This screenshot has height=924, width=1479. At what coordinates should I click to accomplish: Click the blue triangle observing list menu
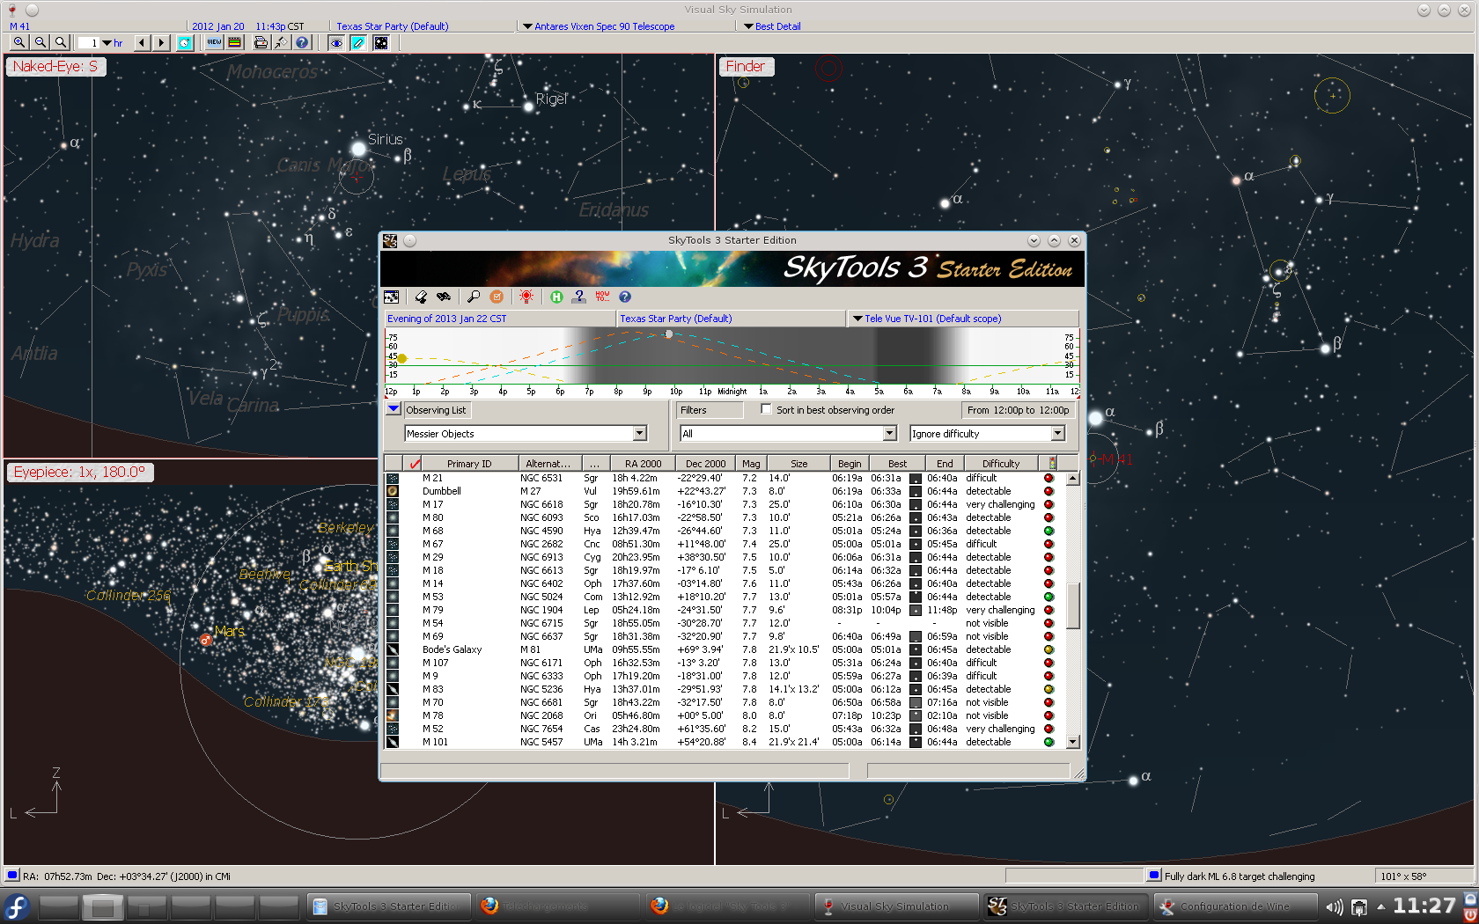pyautogui.click(x=394, y=409)
